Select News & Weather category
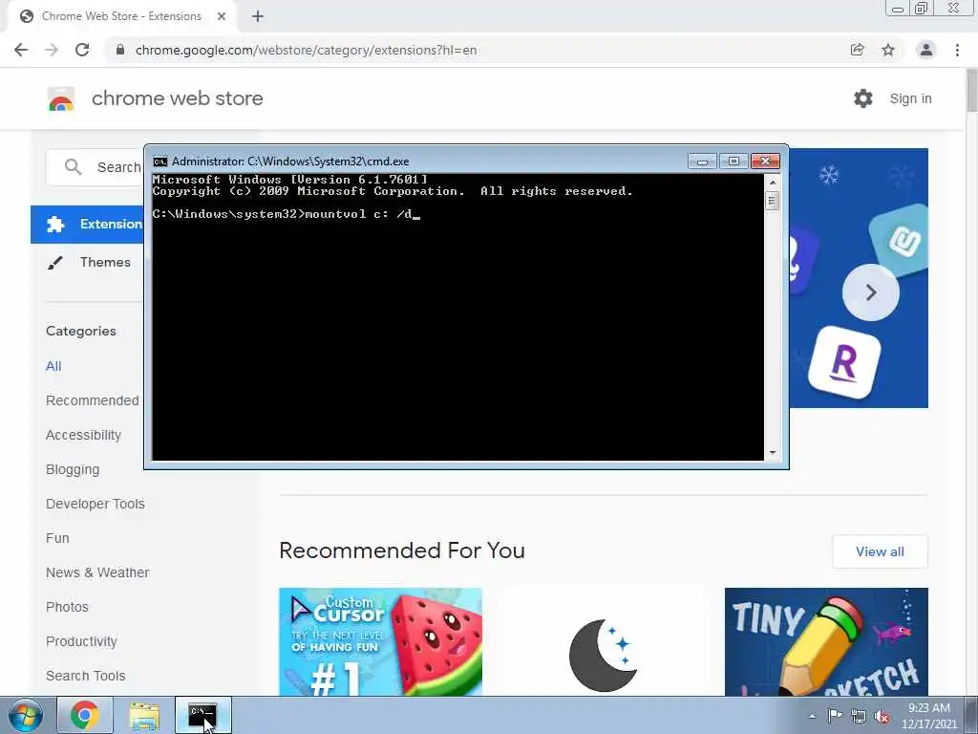 pos(97,572)
